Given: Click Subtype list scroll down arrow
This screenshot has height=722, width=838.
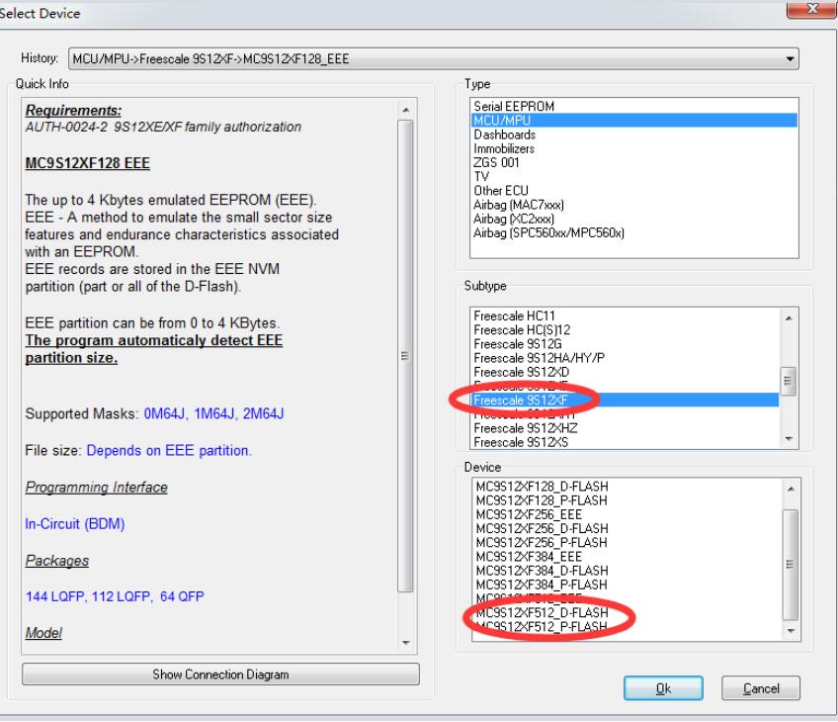Looking at the screenshot, I should coord(789,439).
